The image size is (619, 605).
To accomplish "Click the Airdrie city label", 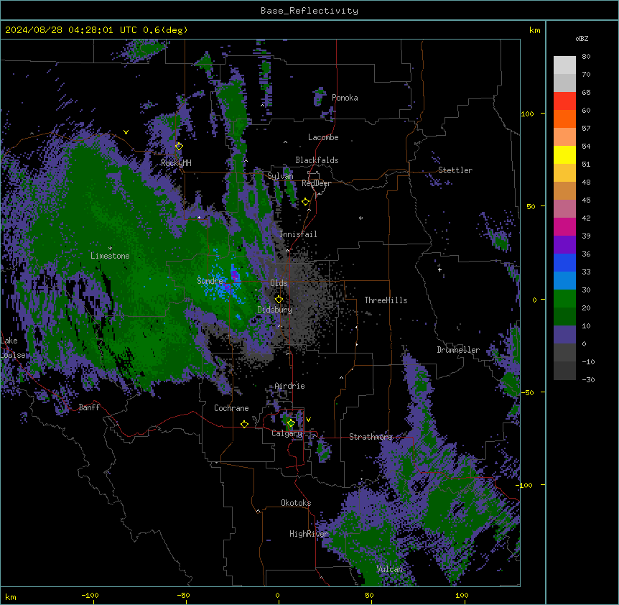I will click(x=289, y=386).
